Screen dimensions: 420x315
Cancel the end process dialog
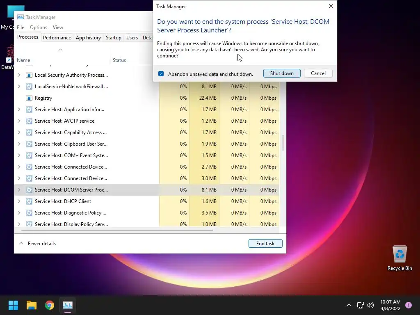point(318,73)
